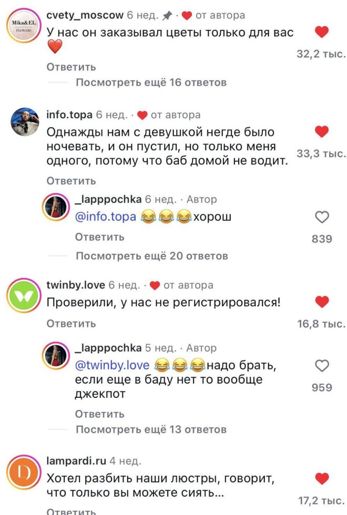Like the _lapppochka reply about джекпот
The width and height of the screenshot is (347, 515).
[321, 365]
